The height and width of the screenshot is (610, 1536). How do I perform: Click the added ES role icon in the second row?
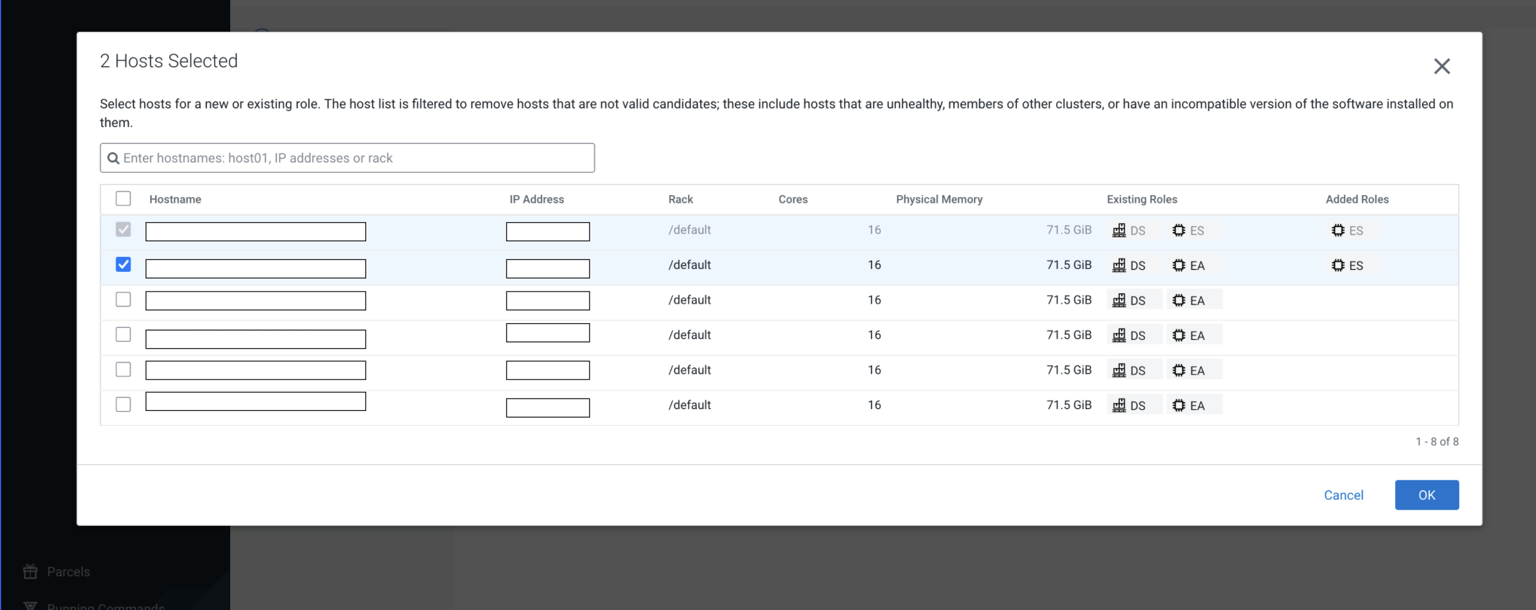click(x=1338, y=266)
